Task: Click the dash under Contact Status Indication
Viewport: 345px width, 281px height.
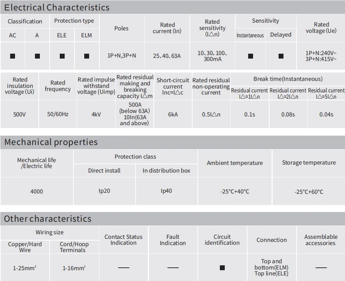Action: [124, 268]
